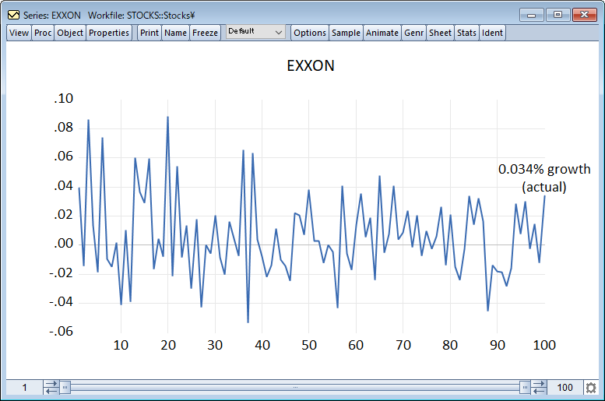Click the left range swap arrows icon
Viewport: 605px width, 401px height.
click(x=51, y=387)
